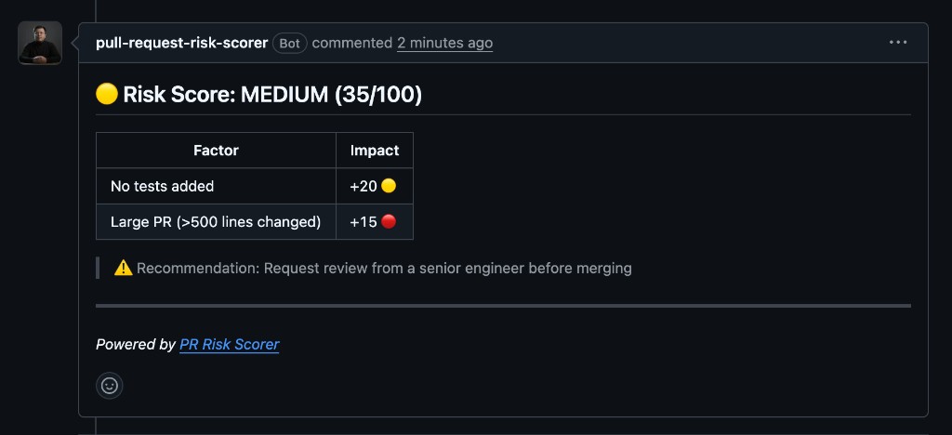This screenshot has height=435, width=952.
Task: Click the Impact column header
Action: click(375, 151)
